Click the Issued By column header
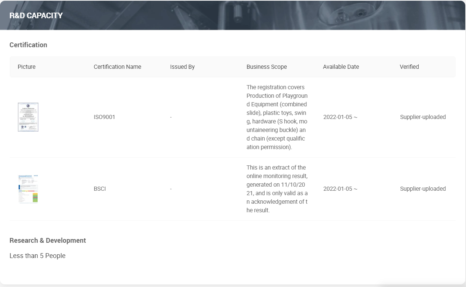The image size is (466, 287). (x=182, y=67)
